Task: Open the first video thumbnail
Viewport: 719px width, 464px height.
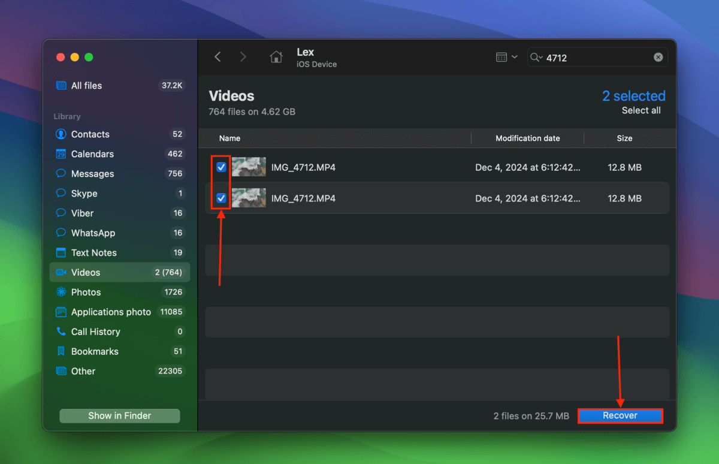Action: tap(249, 167)
